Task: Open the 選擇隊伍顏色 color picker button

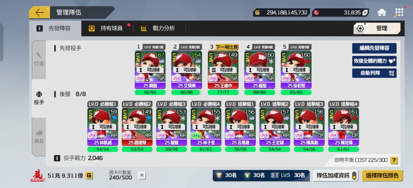Action: tap(382, 176)
